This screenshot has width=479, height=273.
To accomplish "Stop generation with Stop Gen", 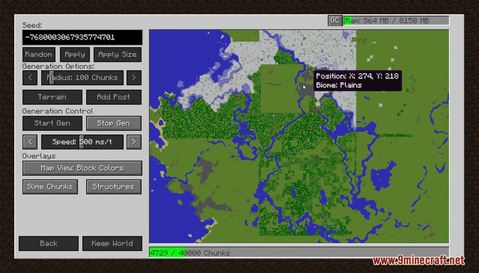I will coord(114,123).
